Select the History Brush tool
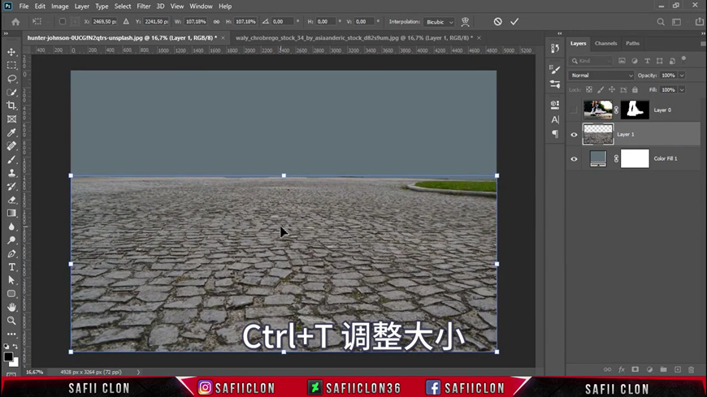Image resolution: width=707 pixels, height=397 pixels. pyautogui.click(x=11, y=186)
